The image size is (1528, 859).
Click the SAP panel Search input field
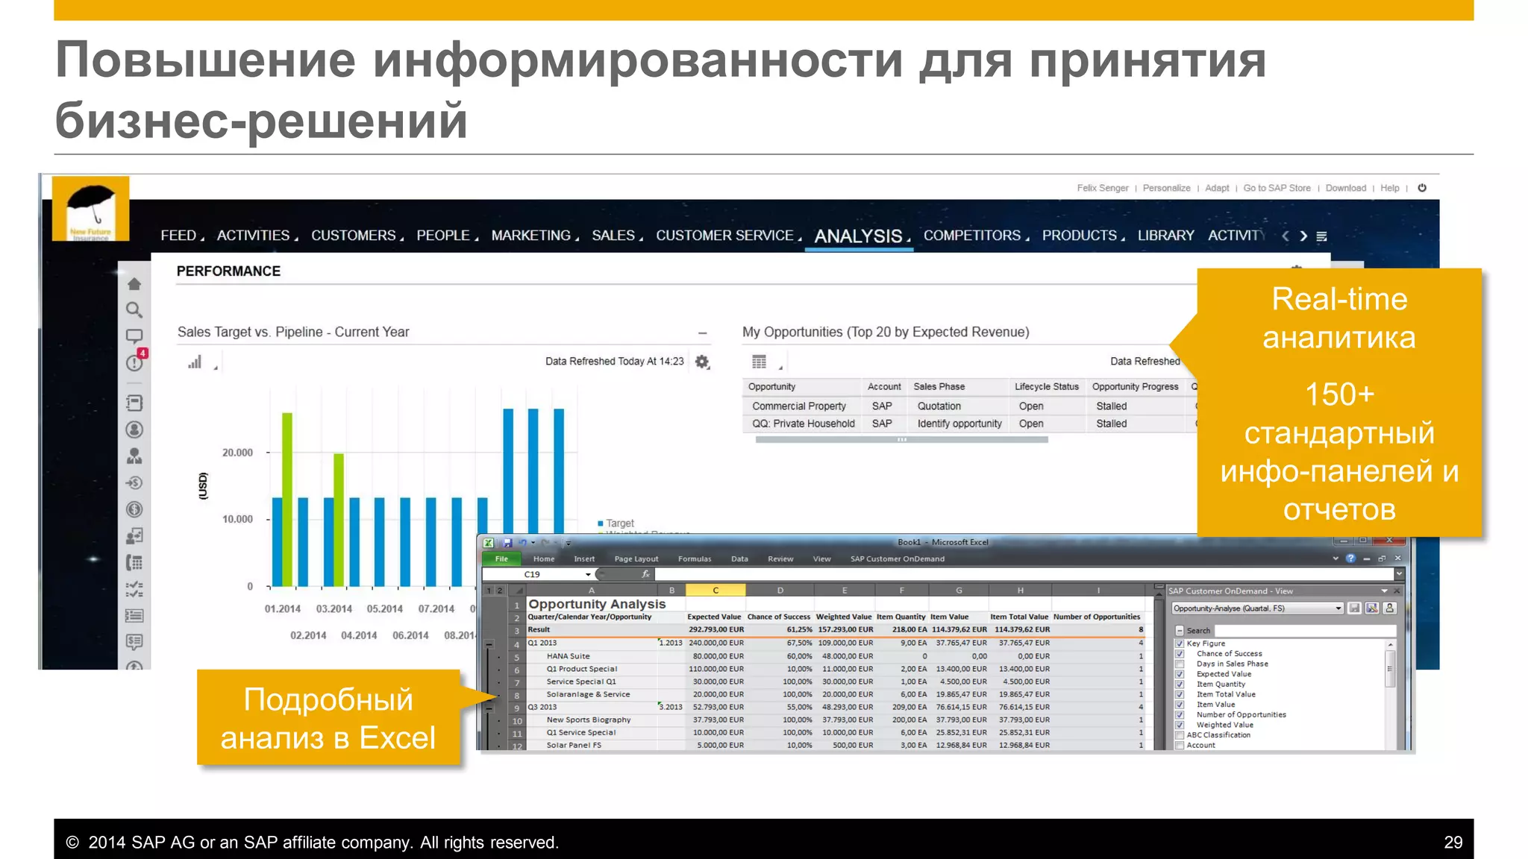1304,631
